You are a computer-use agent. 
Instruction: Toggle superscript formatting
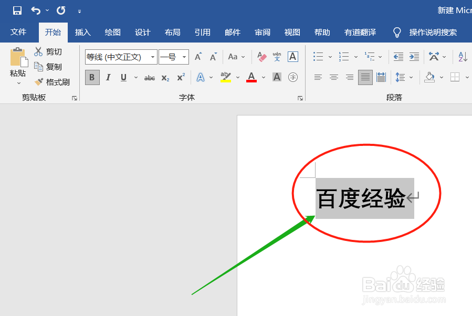181,77
